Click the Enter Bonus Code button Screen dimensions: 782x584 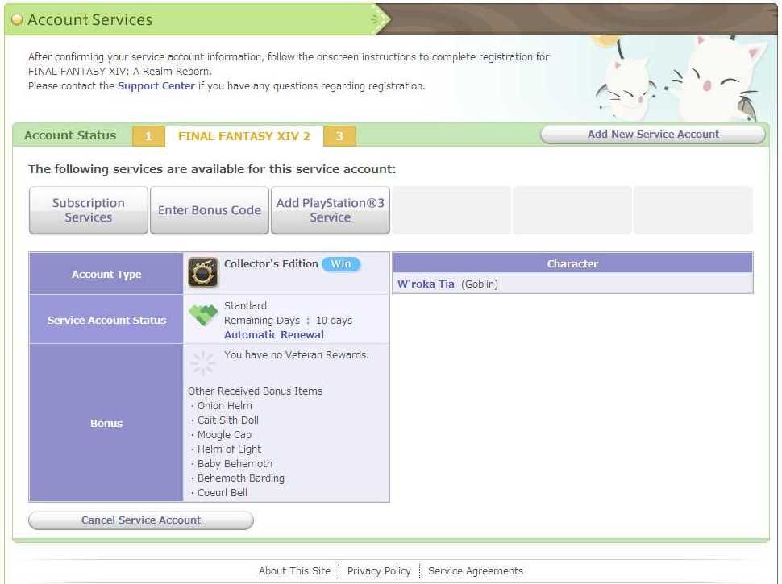(x=210, y=210)
